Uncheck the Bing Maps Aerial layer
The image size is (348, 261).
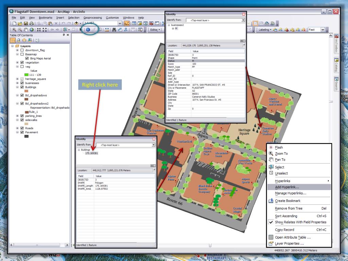pyautogui.click(x=27, y=58)
